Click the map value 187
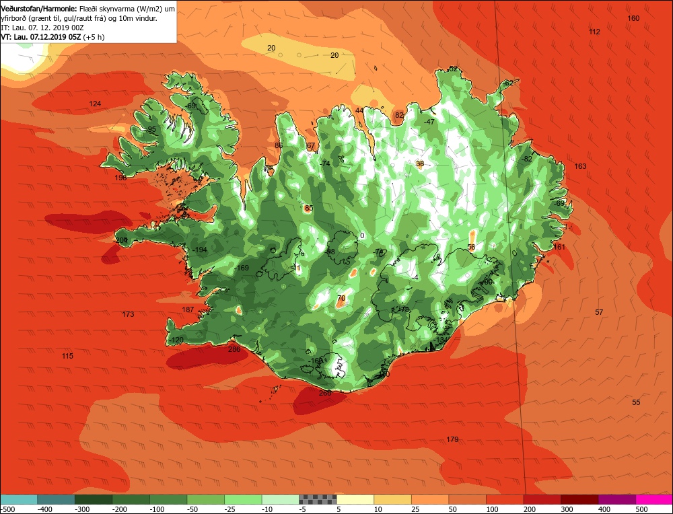673x514 pixels. (188, 309)
